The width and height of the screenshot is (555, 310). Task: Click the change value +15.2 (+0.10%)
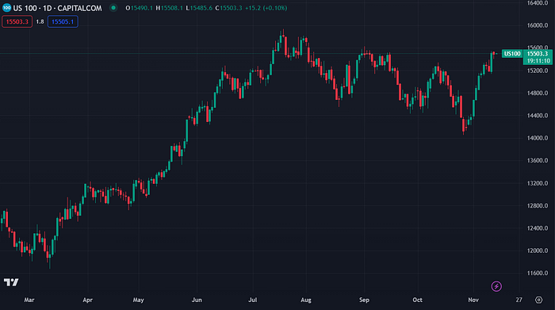(266, 8)
